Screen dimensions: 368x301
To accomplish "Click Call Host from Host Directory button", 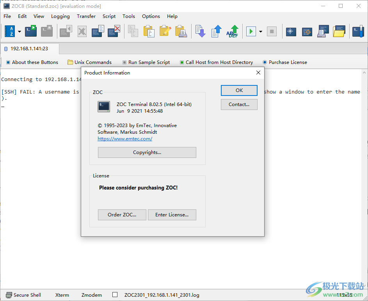I will point(216,62).
